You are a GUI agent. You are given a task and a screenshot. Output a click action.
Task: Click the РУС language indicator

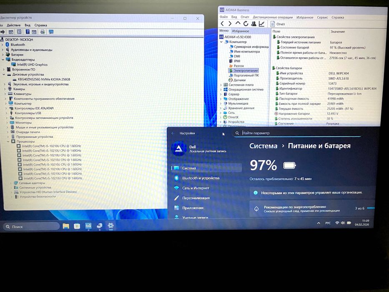pos(328,223)
